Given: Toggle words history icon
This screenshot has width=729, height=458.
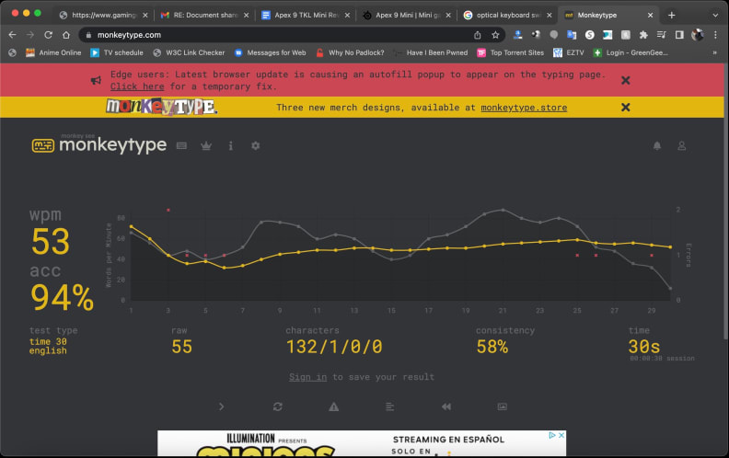Looking at the screenshot, I should [x=389, y=406].
